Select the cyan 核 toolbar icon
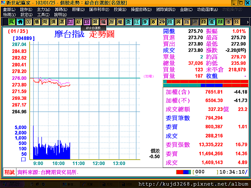The width and height of the screenshot is (251, 188). (170, 22)
